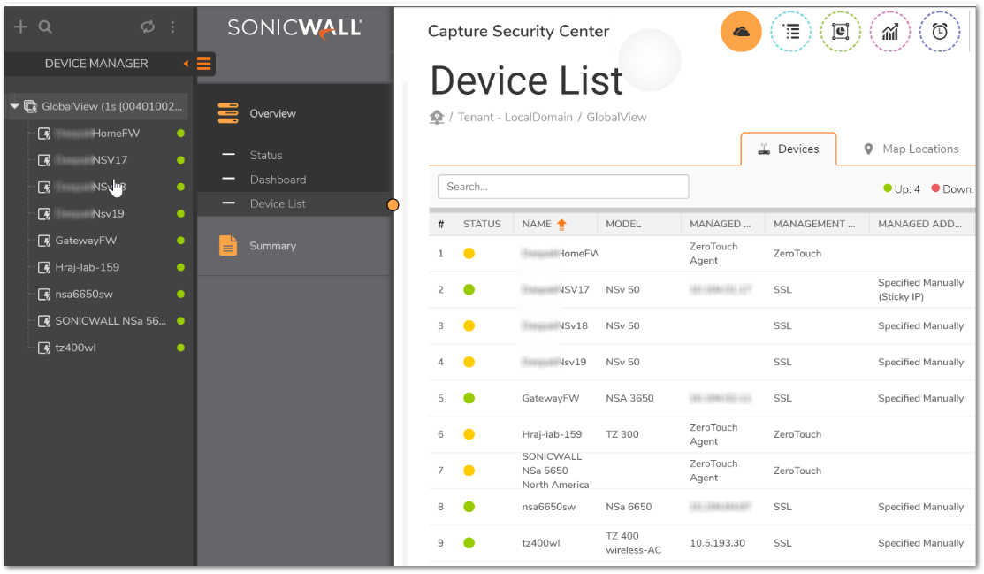The height and width of the screenshot is (574, 984).
Task: Open search in device manager panel
Action: 45,27
